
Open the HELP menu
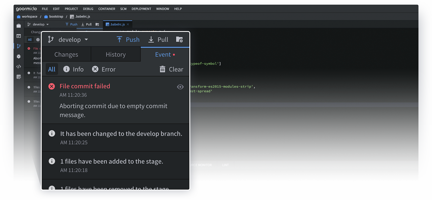coord(178,9)
